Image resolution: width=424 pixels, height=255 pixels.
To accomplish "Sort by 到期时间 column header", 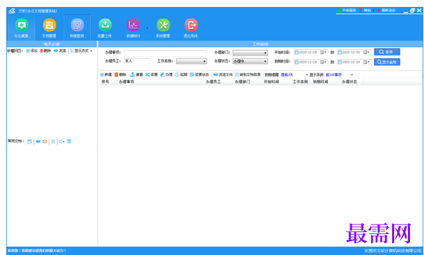I will (x=325, y=82).
